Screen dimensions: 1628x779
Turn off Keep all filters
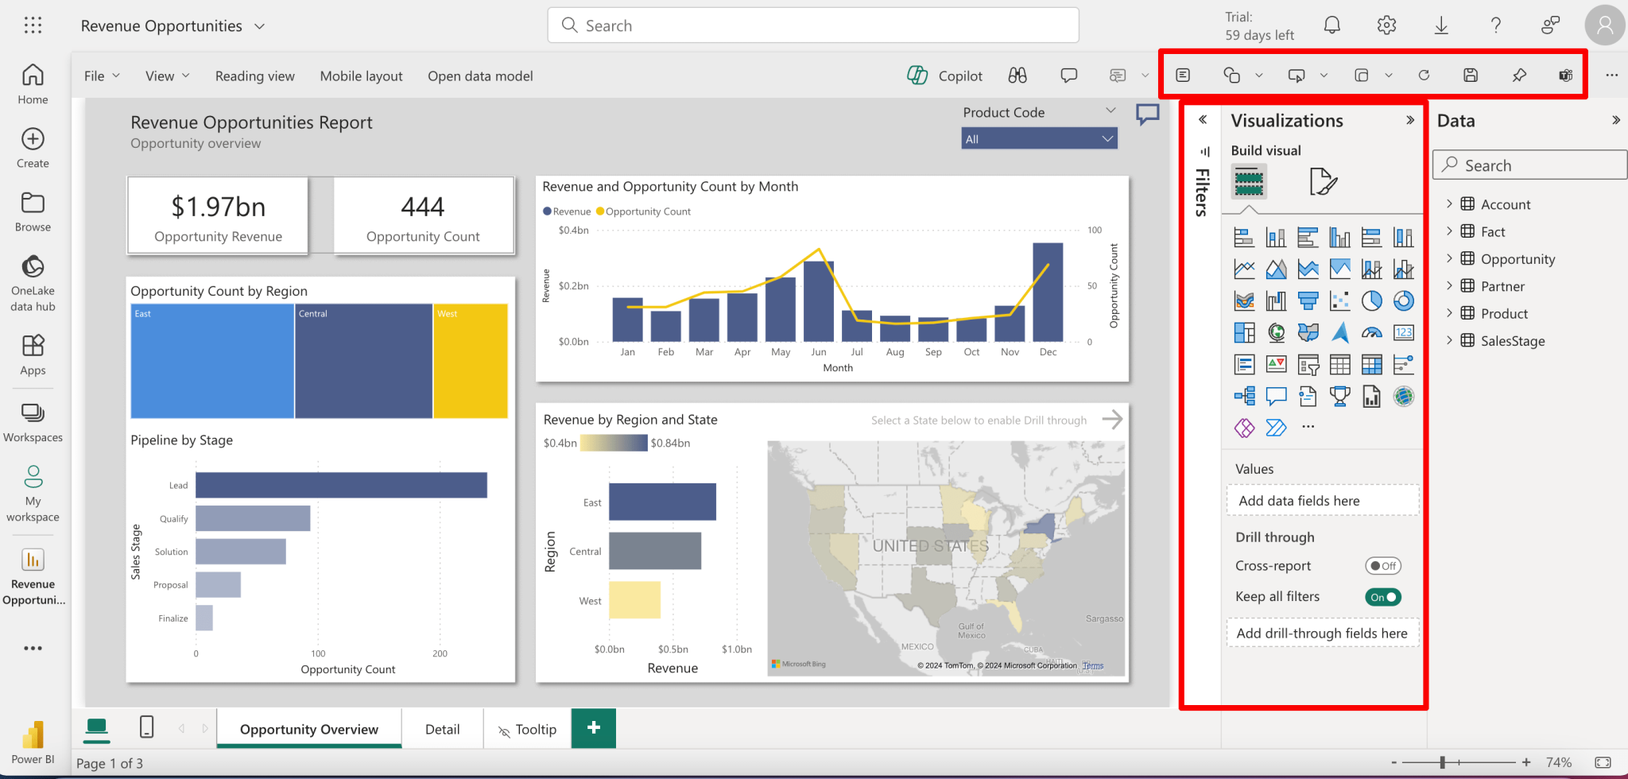coord(1383,596)
